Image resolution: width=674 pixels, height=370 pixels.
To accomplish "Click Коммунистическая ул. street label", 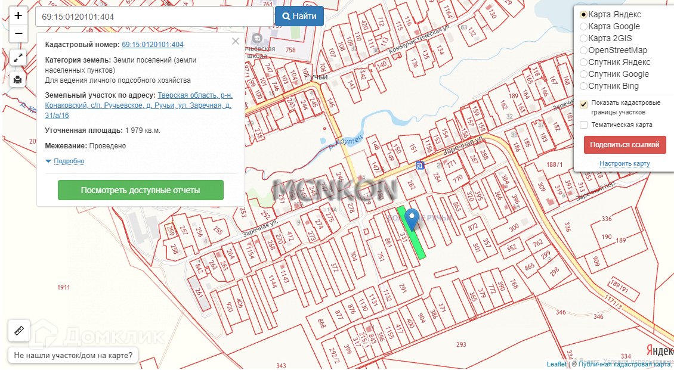I will 419,39.
